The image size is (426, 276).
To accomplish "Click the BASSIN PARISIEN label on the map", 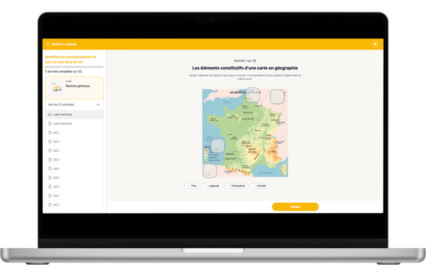I will 248,116.
